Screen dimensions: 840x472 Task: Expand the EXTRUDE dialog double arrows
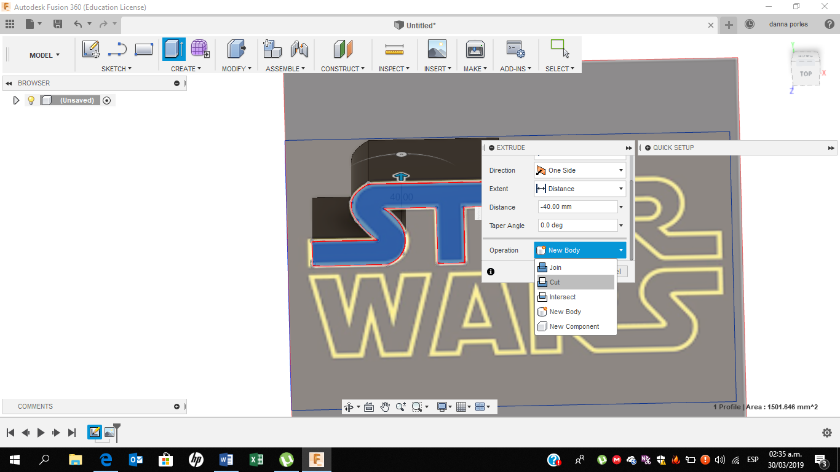tap(628, 148)
